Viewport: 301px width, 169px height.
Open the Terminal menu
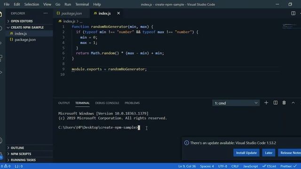pos(82,4)
